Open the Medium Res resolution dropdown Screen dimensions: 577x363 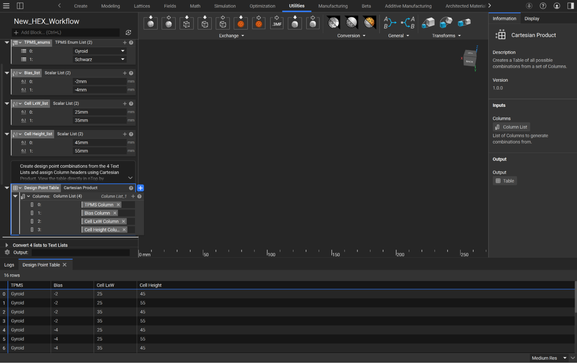pyautogui.click(x=549, y=358)
